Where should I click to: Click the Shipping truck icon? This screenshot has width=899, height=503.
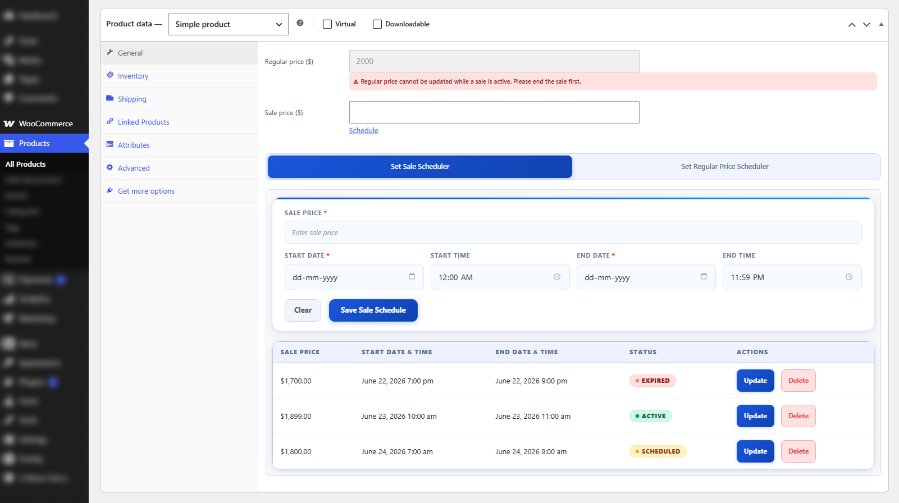click(110, 98)
